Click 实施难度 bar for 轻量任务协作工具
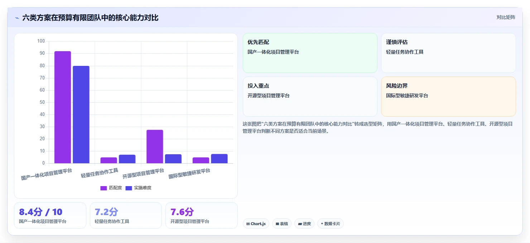 (x=127, y=159)
